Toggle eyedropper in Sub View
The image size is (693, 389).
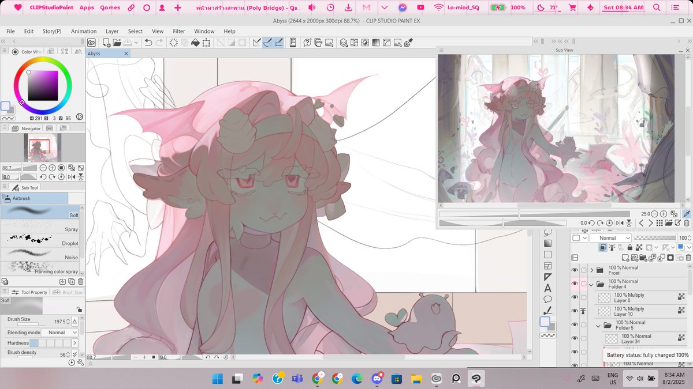click(687, 214)
